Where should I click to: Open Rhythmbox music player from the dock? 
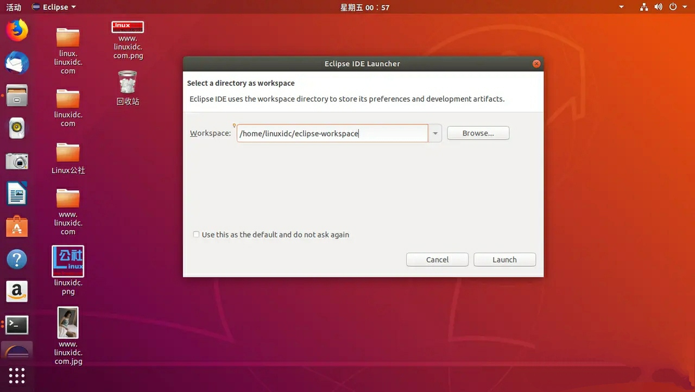17,128
